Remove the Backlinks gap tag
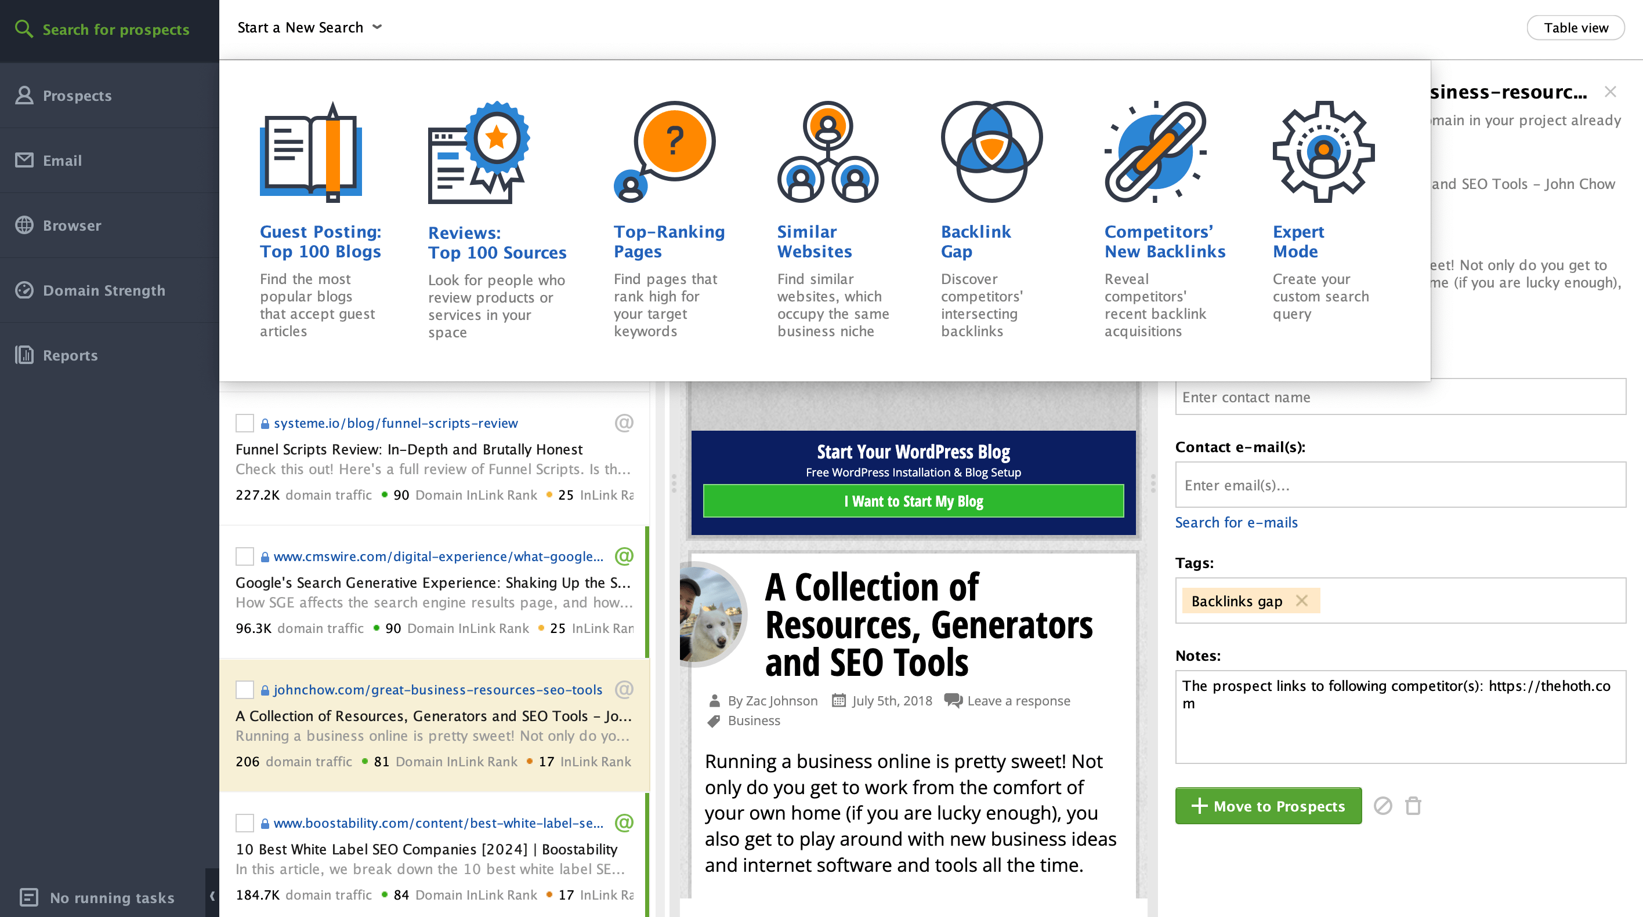 pyautogui.click(x=1302, y=601)
